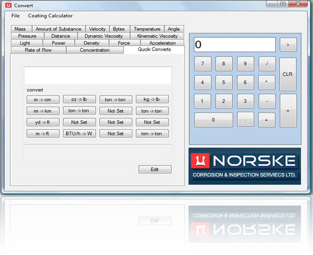This screenshot has width=313, height=255.
Task: Click the Norske company logo banner
Action: [x=244, y=166]
